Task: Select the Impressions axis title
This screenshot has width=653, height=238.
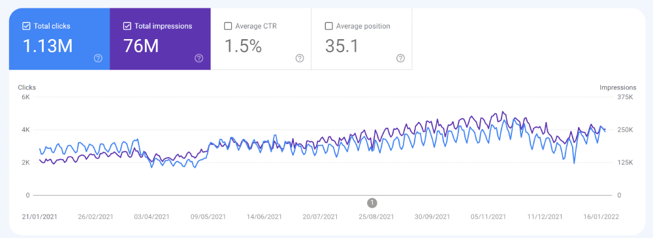Action: click(x=618, y=87)
